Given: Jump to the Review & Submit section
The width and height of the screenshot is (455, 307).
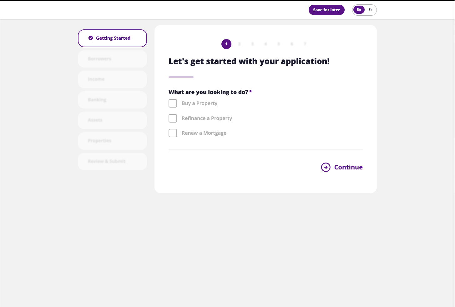Looking at the screenshot, I should click(112, 161).
